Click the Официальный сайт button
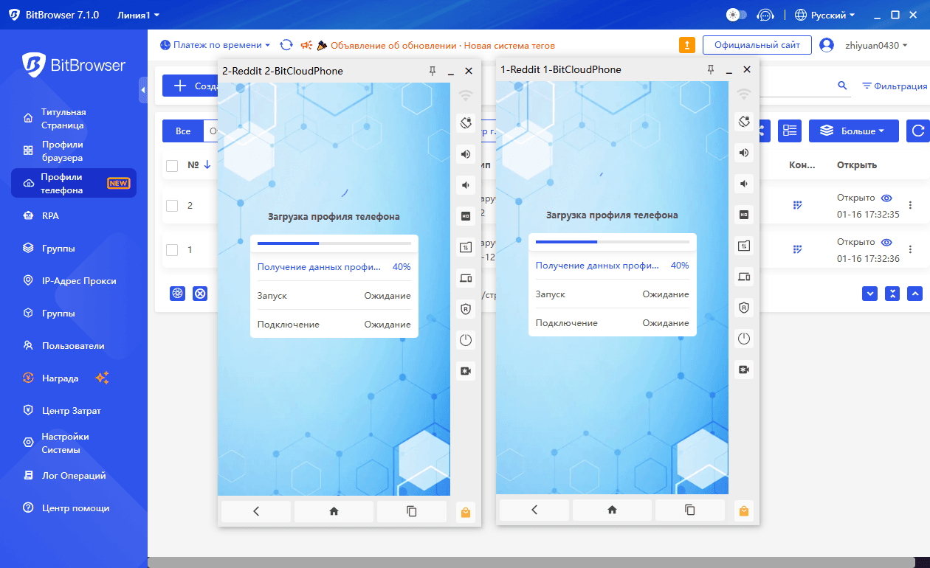The image size is (930, 568). 757,44
